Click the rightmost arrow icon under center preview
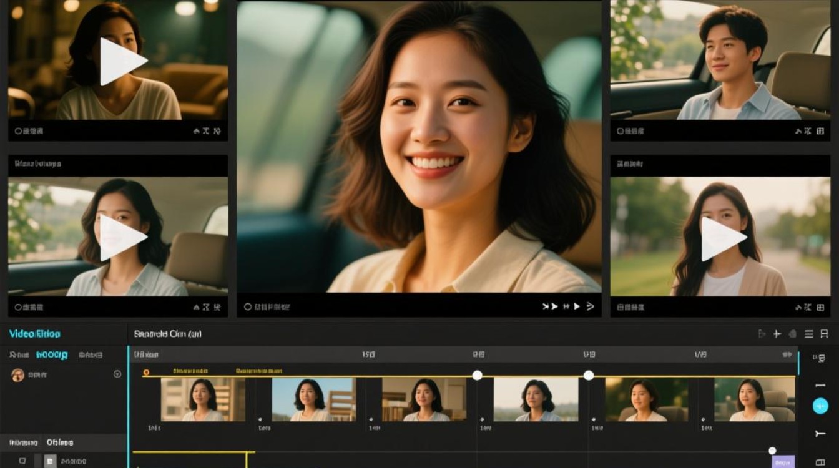Viewport: 839px width, 468px height. (591, 306)
